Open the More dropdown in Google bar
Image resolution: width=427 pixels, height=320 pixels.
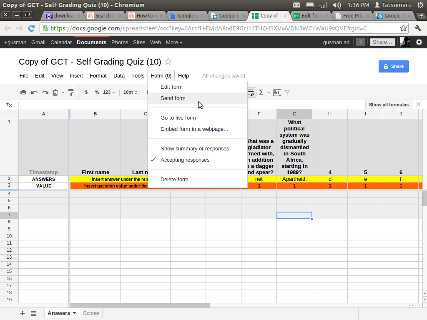point(174,42)
